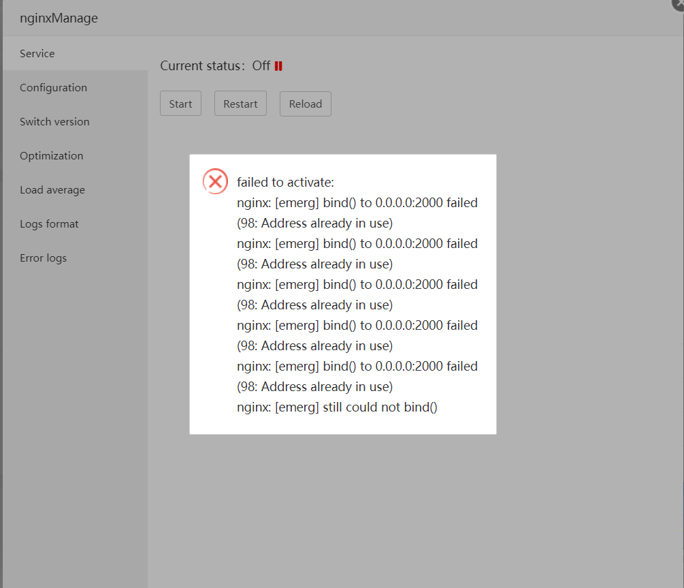Close the nginxManage window
The image size is (684, 588).
point(679,2)
